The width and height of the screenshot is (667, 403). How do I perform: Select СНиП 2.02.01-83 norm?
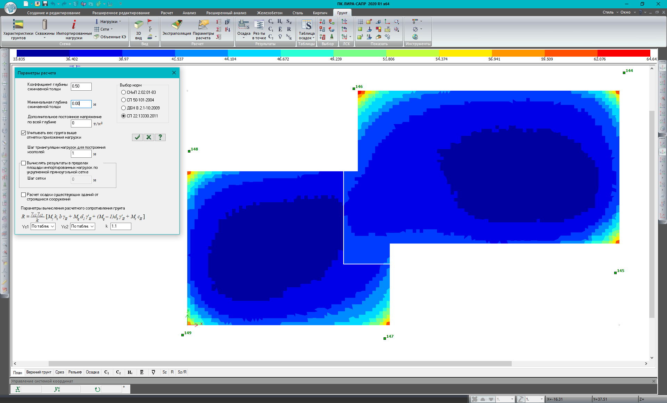[124, 92]
